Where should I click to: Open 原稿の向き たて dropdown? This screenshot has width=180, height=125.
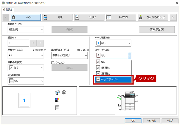pyautogui.click(x=26, y=68)
